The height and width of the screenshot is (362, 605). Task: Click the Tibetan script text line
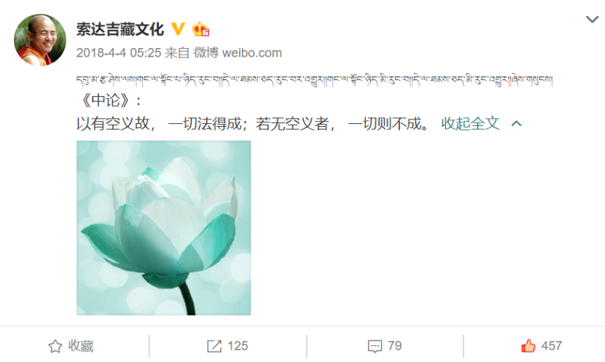pos(314,80)
